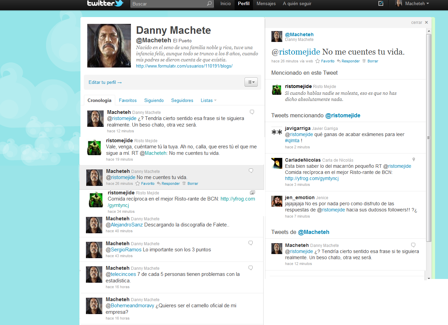Open the profile list actions dropdown button
The width and height of the screenshot is (448, 325).
click(251, 82)
